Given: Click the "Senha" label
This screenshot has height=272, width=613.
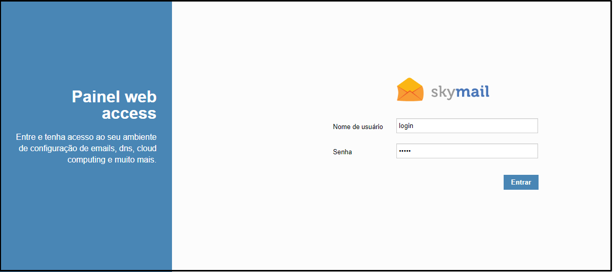Looking at the screenshot, I should pos(342,152).
